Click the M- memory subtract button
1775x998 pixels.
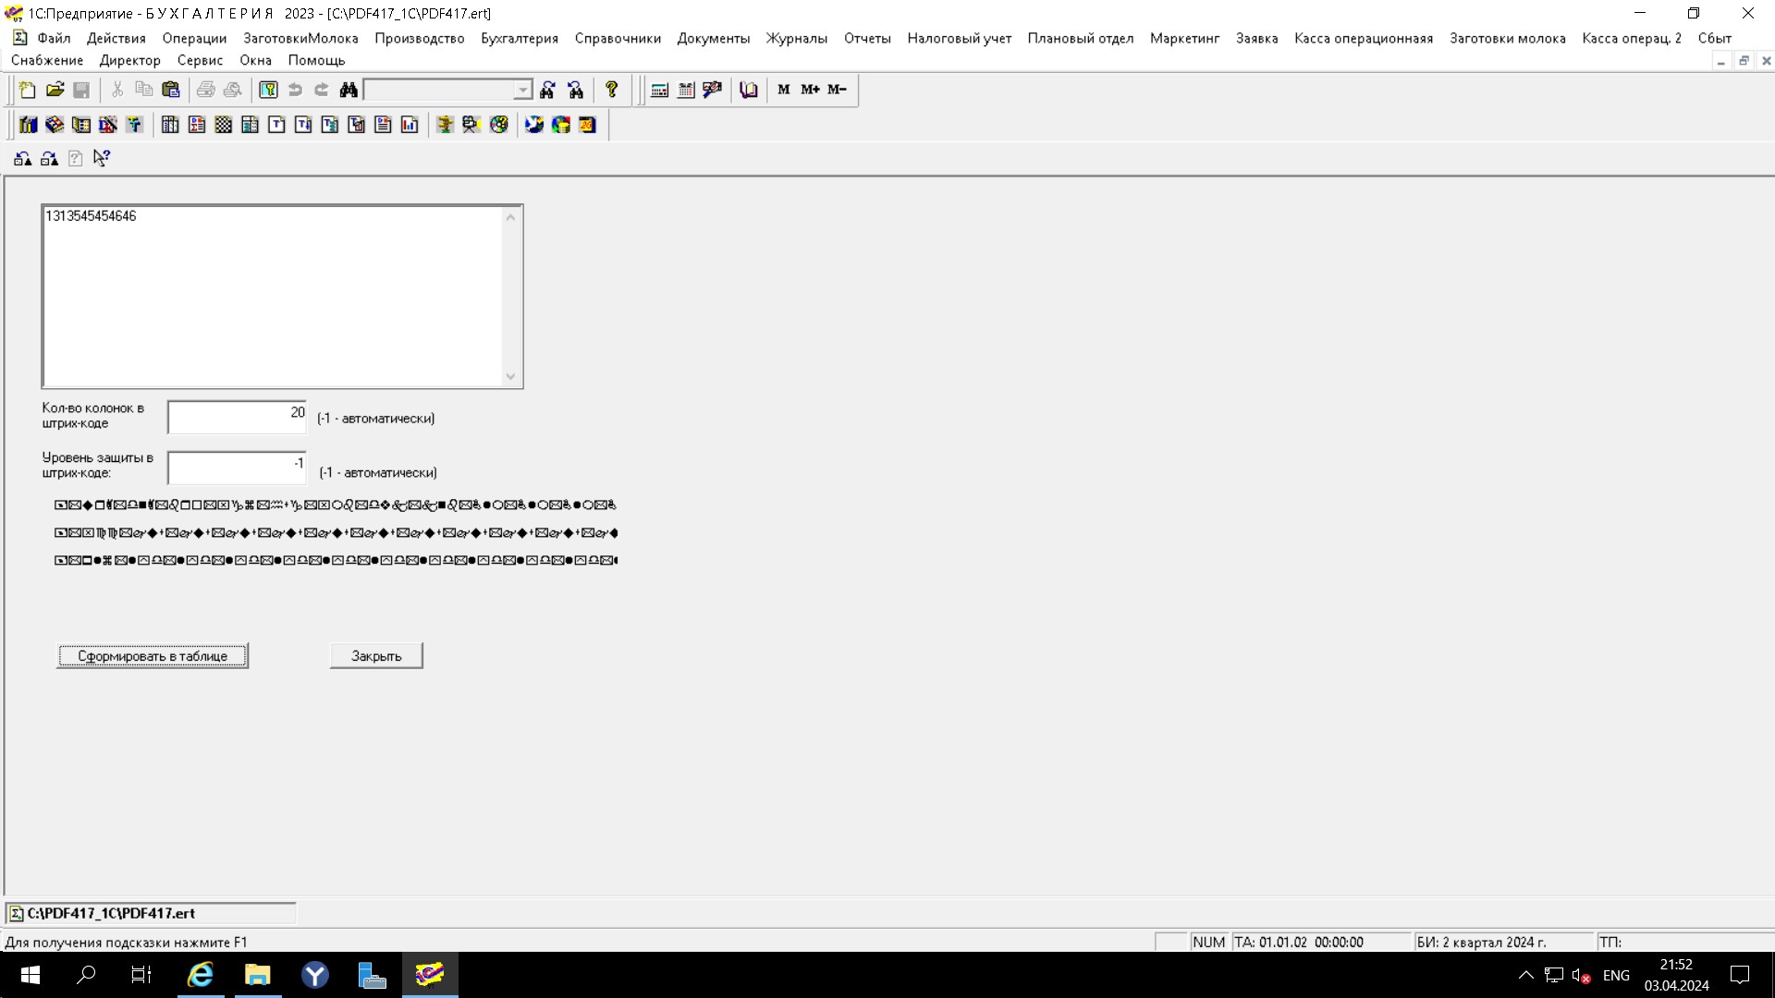tap(838, 90)
